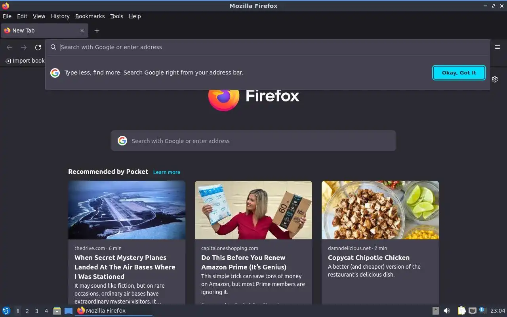Click the magnifier icon in address bar
Viewport: 507px width, 317px height.
pos(53,47)
